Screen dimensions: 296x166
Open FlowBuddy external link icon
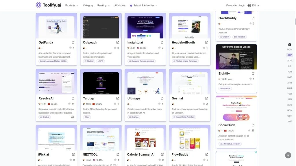[x=207, y=154]
